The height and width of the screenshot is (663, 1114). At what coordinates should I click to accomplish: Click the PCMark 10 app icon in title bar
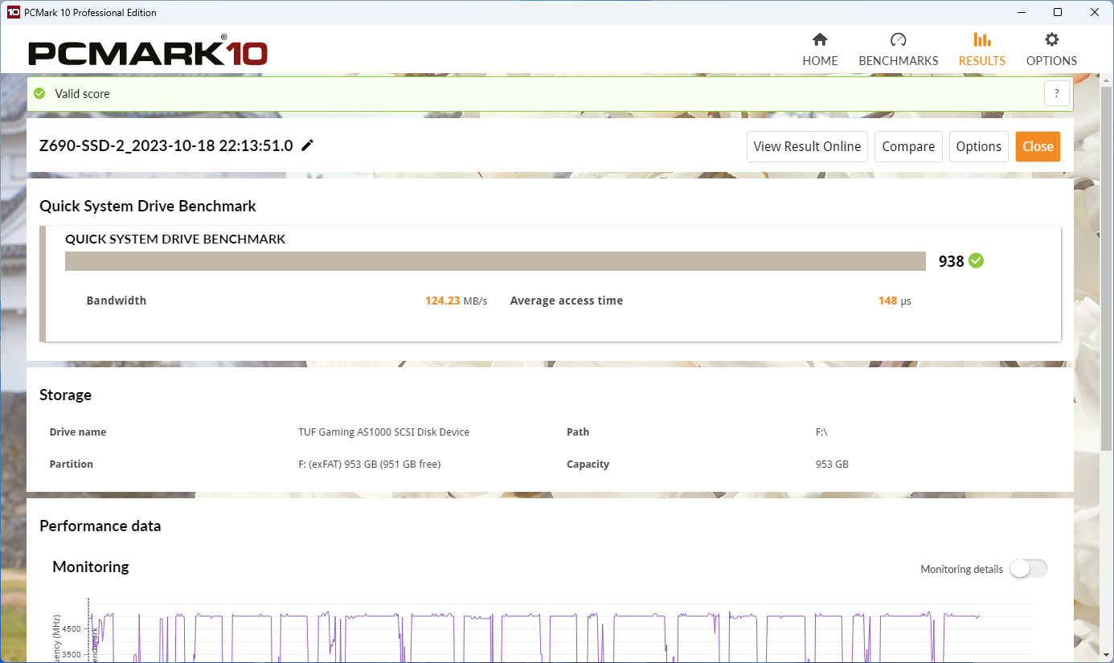coord(13,12)
